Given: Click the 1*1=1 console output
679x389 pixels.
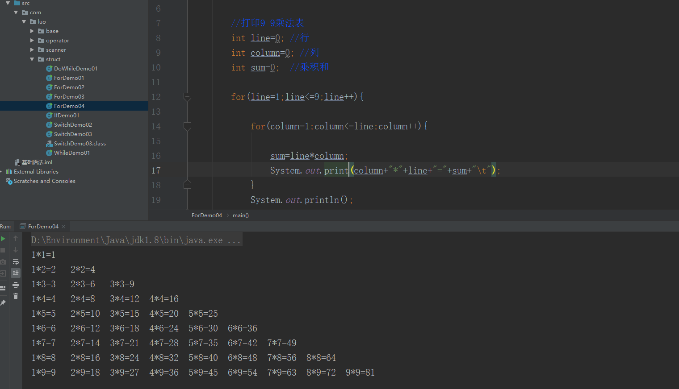Looking at the screenshot, I should [x=44, y=255].
